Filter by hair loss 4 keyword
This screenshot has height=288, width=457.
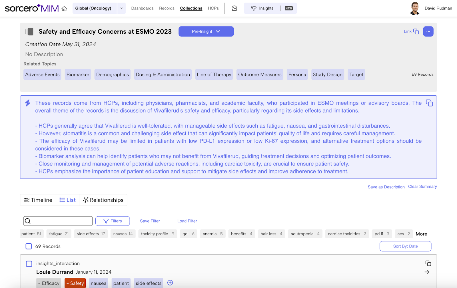(x=271, y=234)
